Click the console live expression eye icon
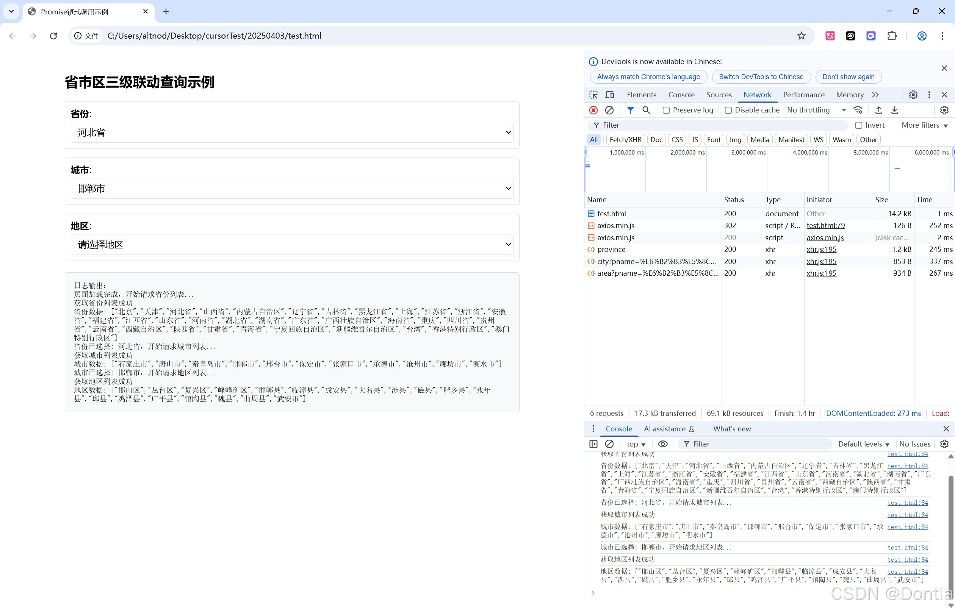This screenshot has width=955, height=609. click(x=662, y=444)
